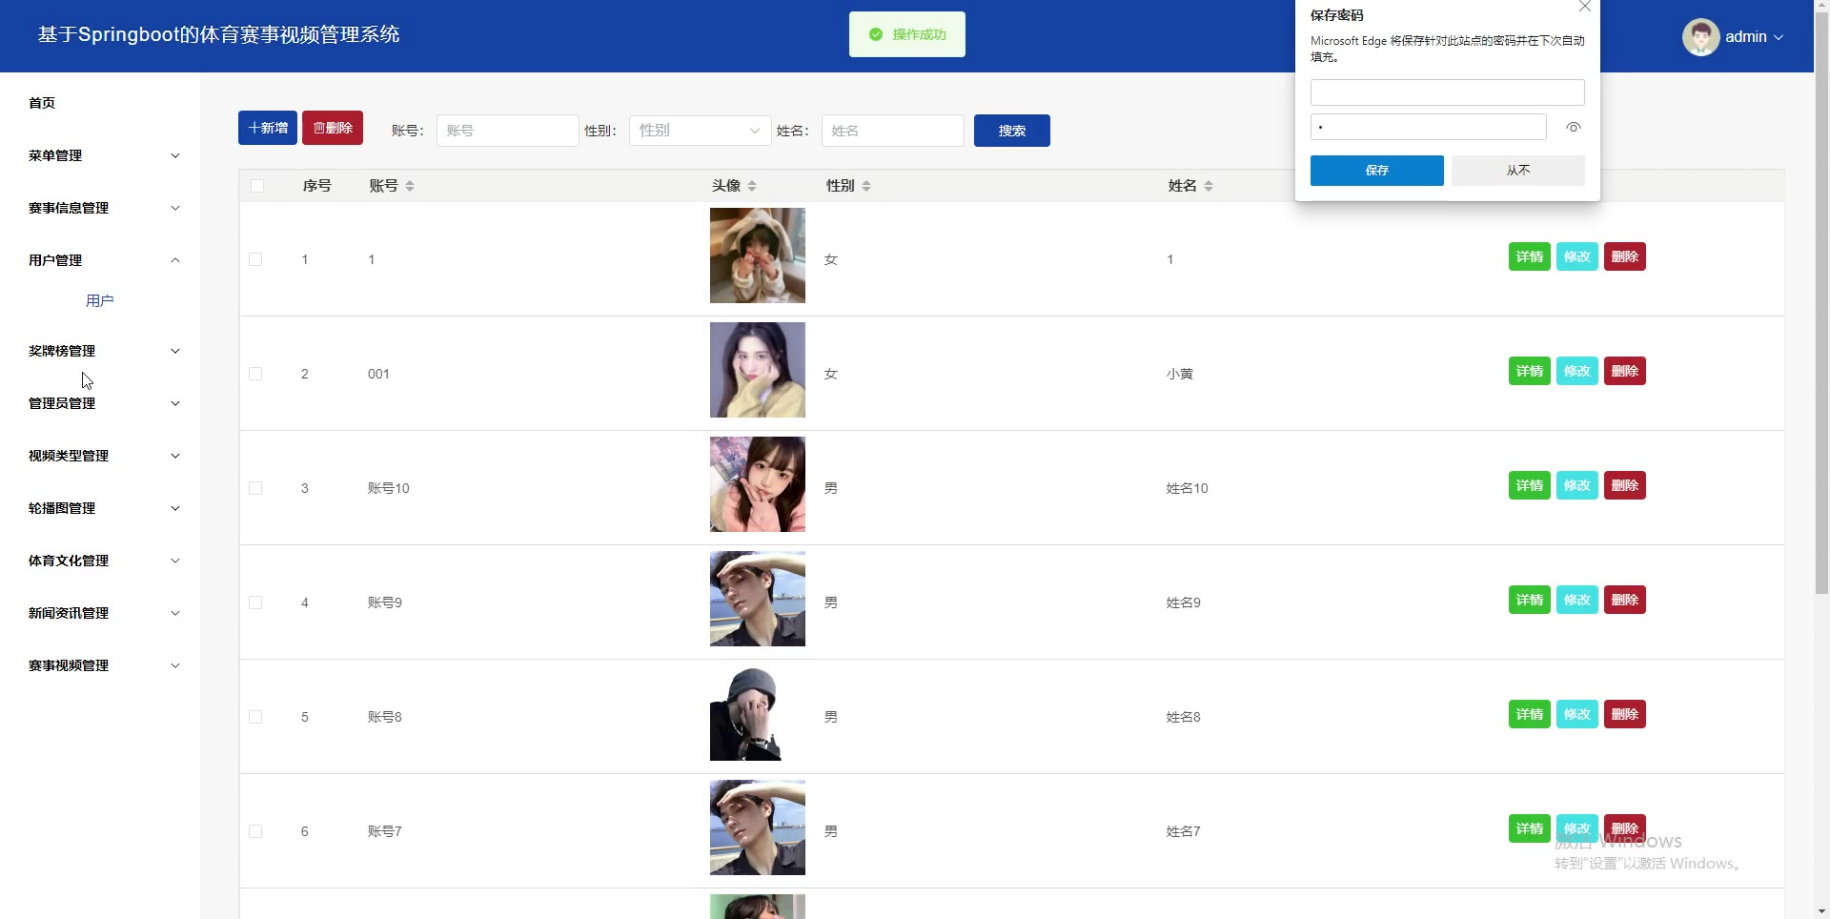The image size is (1830, 919).
Task: Click the 账号 search input field
Action: (507, 131)
